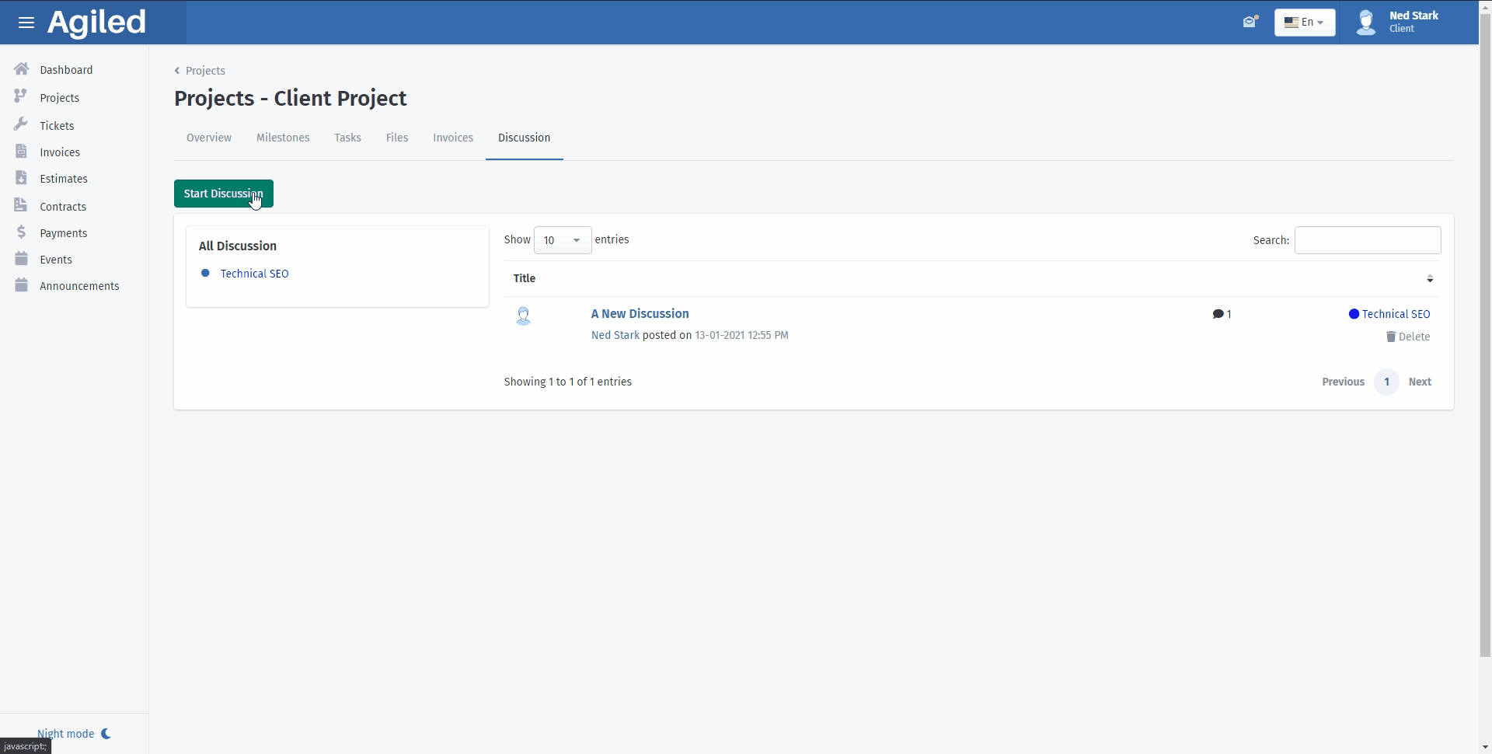Click the Tickets wrench icon
The height and width of the screenshot is (754, 1492).
point(21,124)
